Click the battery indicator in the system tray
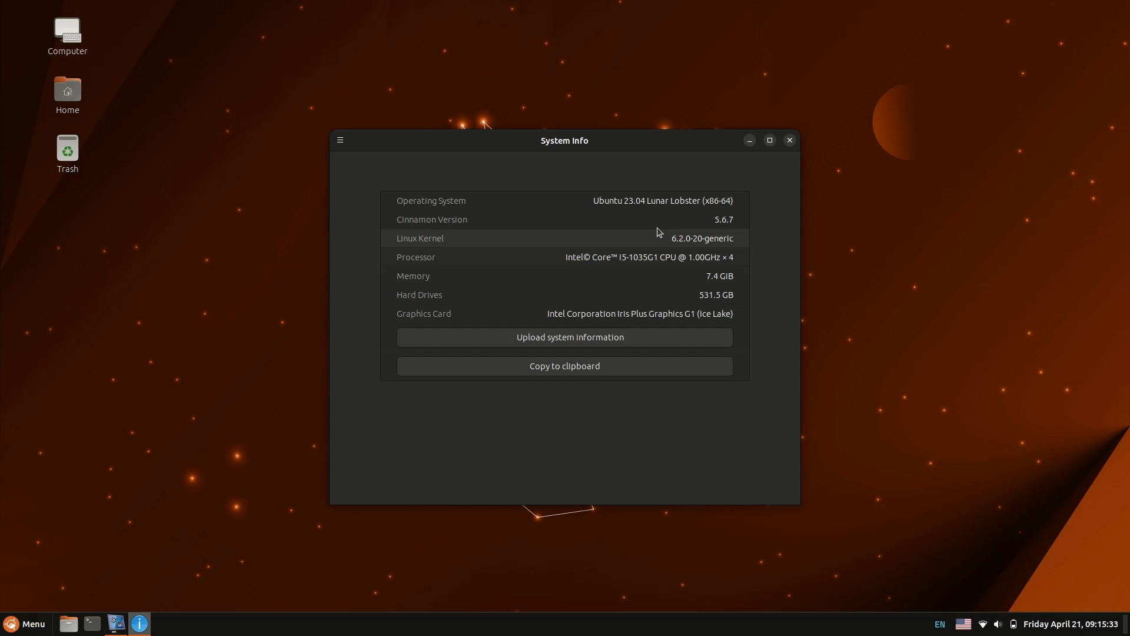The image size is (1130, 636). click(x=1013, y=624)
